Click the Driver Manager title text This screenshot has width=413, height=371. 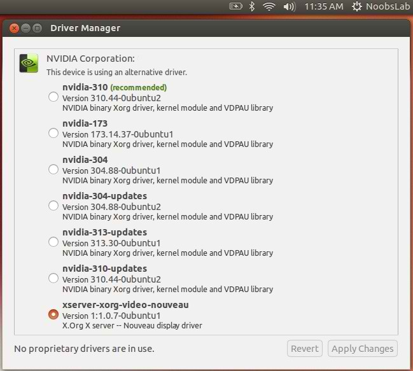coord(85,28)
